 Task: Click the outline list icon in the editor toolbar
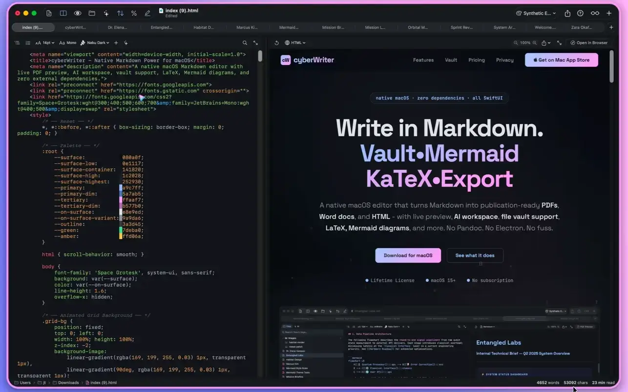17,43
